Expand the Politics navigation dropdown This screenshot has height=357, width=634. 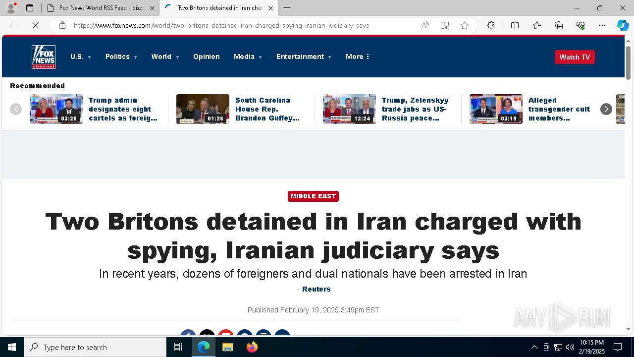click(121, 57)
